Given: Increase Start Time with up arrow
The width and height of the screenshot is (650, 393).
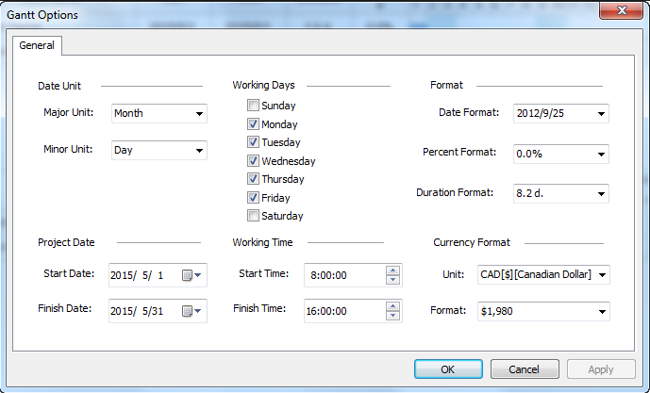Looking at the screenshot, I should 393,270.
